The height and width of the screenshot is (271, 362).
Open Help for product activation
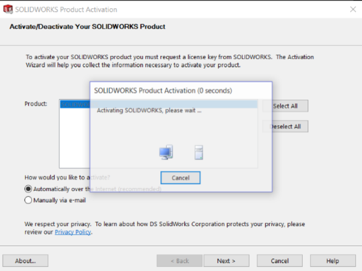tap(333, 261)
